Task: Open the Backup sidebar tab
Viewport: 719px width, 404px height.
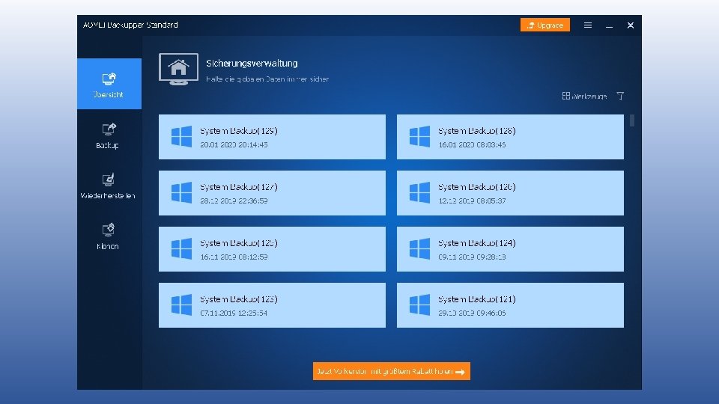Action: tap(109, 136)
